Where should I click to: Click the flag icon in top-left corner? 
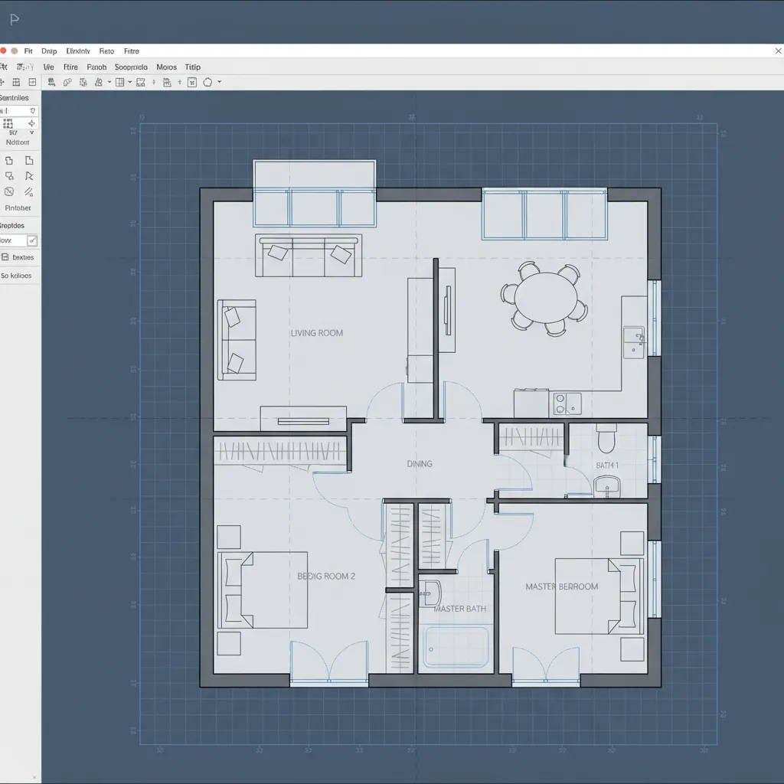pyautogui.click(x=15, y=20)
